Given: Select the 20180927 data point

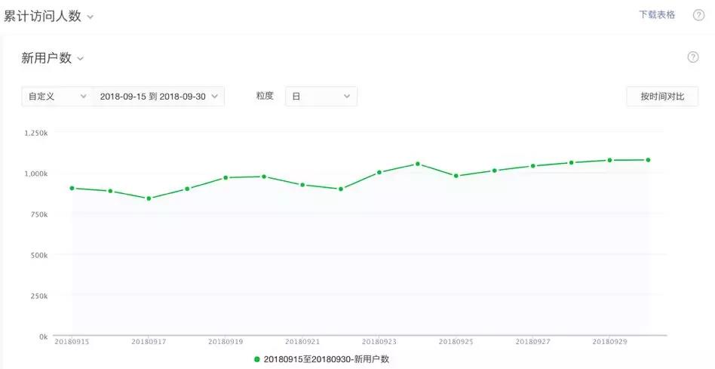Looking at the screenshot, I should tap(532, 166).
